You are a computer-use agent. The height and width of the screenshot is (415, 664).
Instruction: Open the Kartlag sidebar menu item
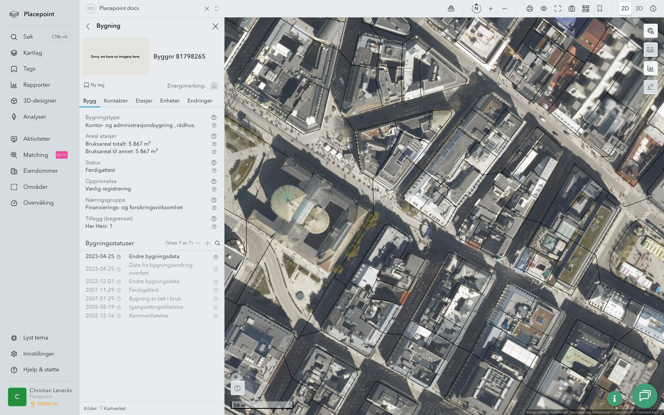(x=32, y=53)
